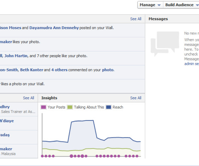Screen dimensions: 199x166
Task: Expand the Build Audience dropdown
Action: click(x=181, y=5)
